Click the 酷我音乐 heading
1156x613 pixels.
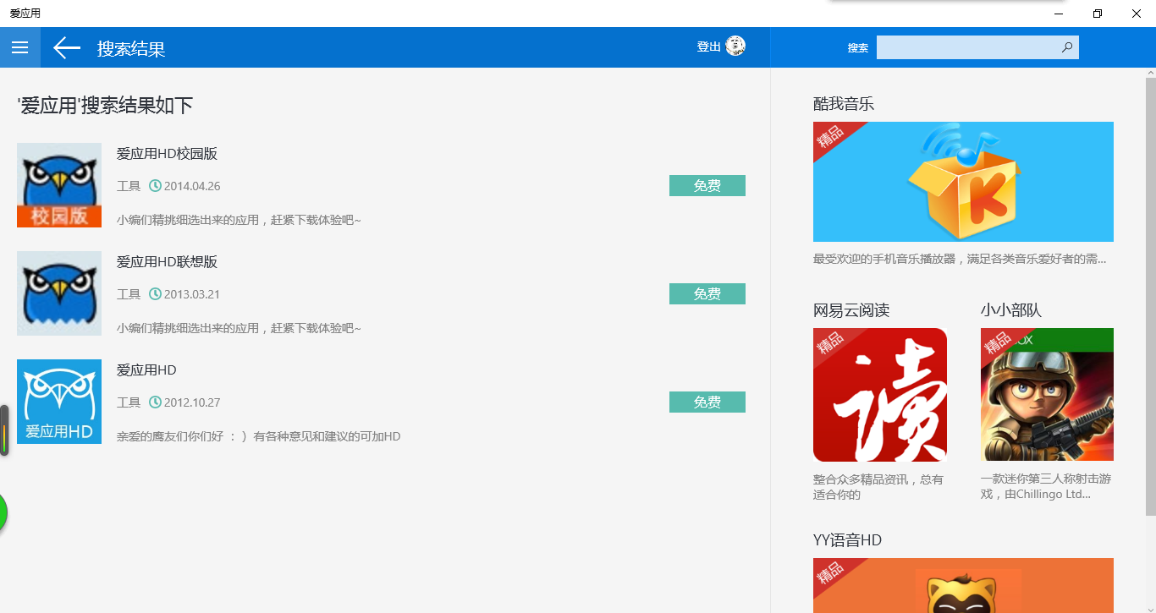844,104
